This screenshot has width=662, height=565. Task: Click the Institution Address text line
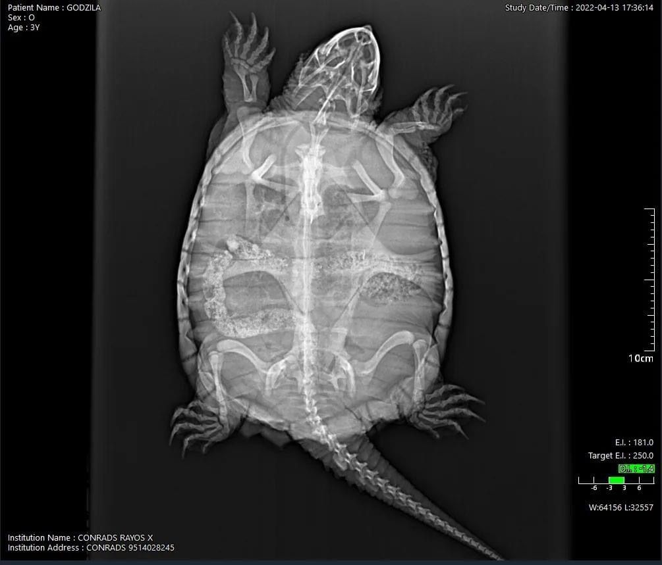pyautogui.click(x=91, y=548)
